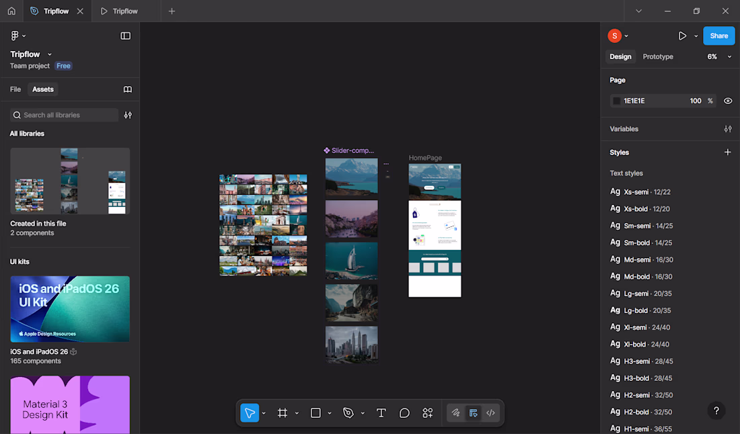This screenshot has width=740, height=434.
Task: Open the Created in this file library
Action: pyautogui.click(x=70, y=181)
